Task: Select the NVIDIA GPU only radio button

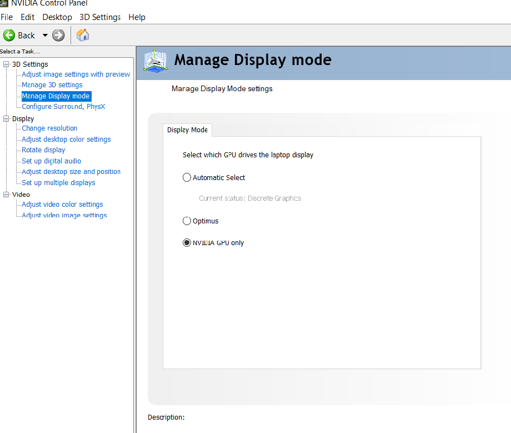Action: coord(187,242)
